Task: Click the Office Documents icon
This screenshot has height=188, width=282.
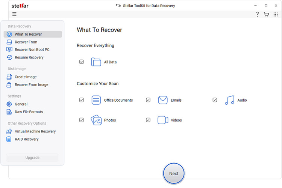Action: 96,100
